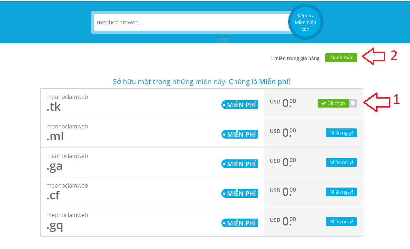Get the .gq domain with Nhận ngay!
The width and height of the screenshot is (410, 249).
coord(341,222)
